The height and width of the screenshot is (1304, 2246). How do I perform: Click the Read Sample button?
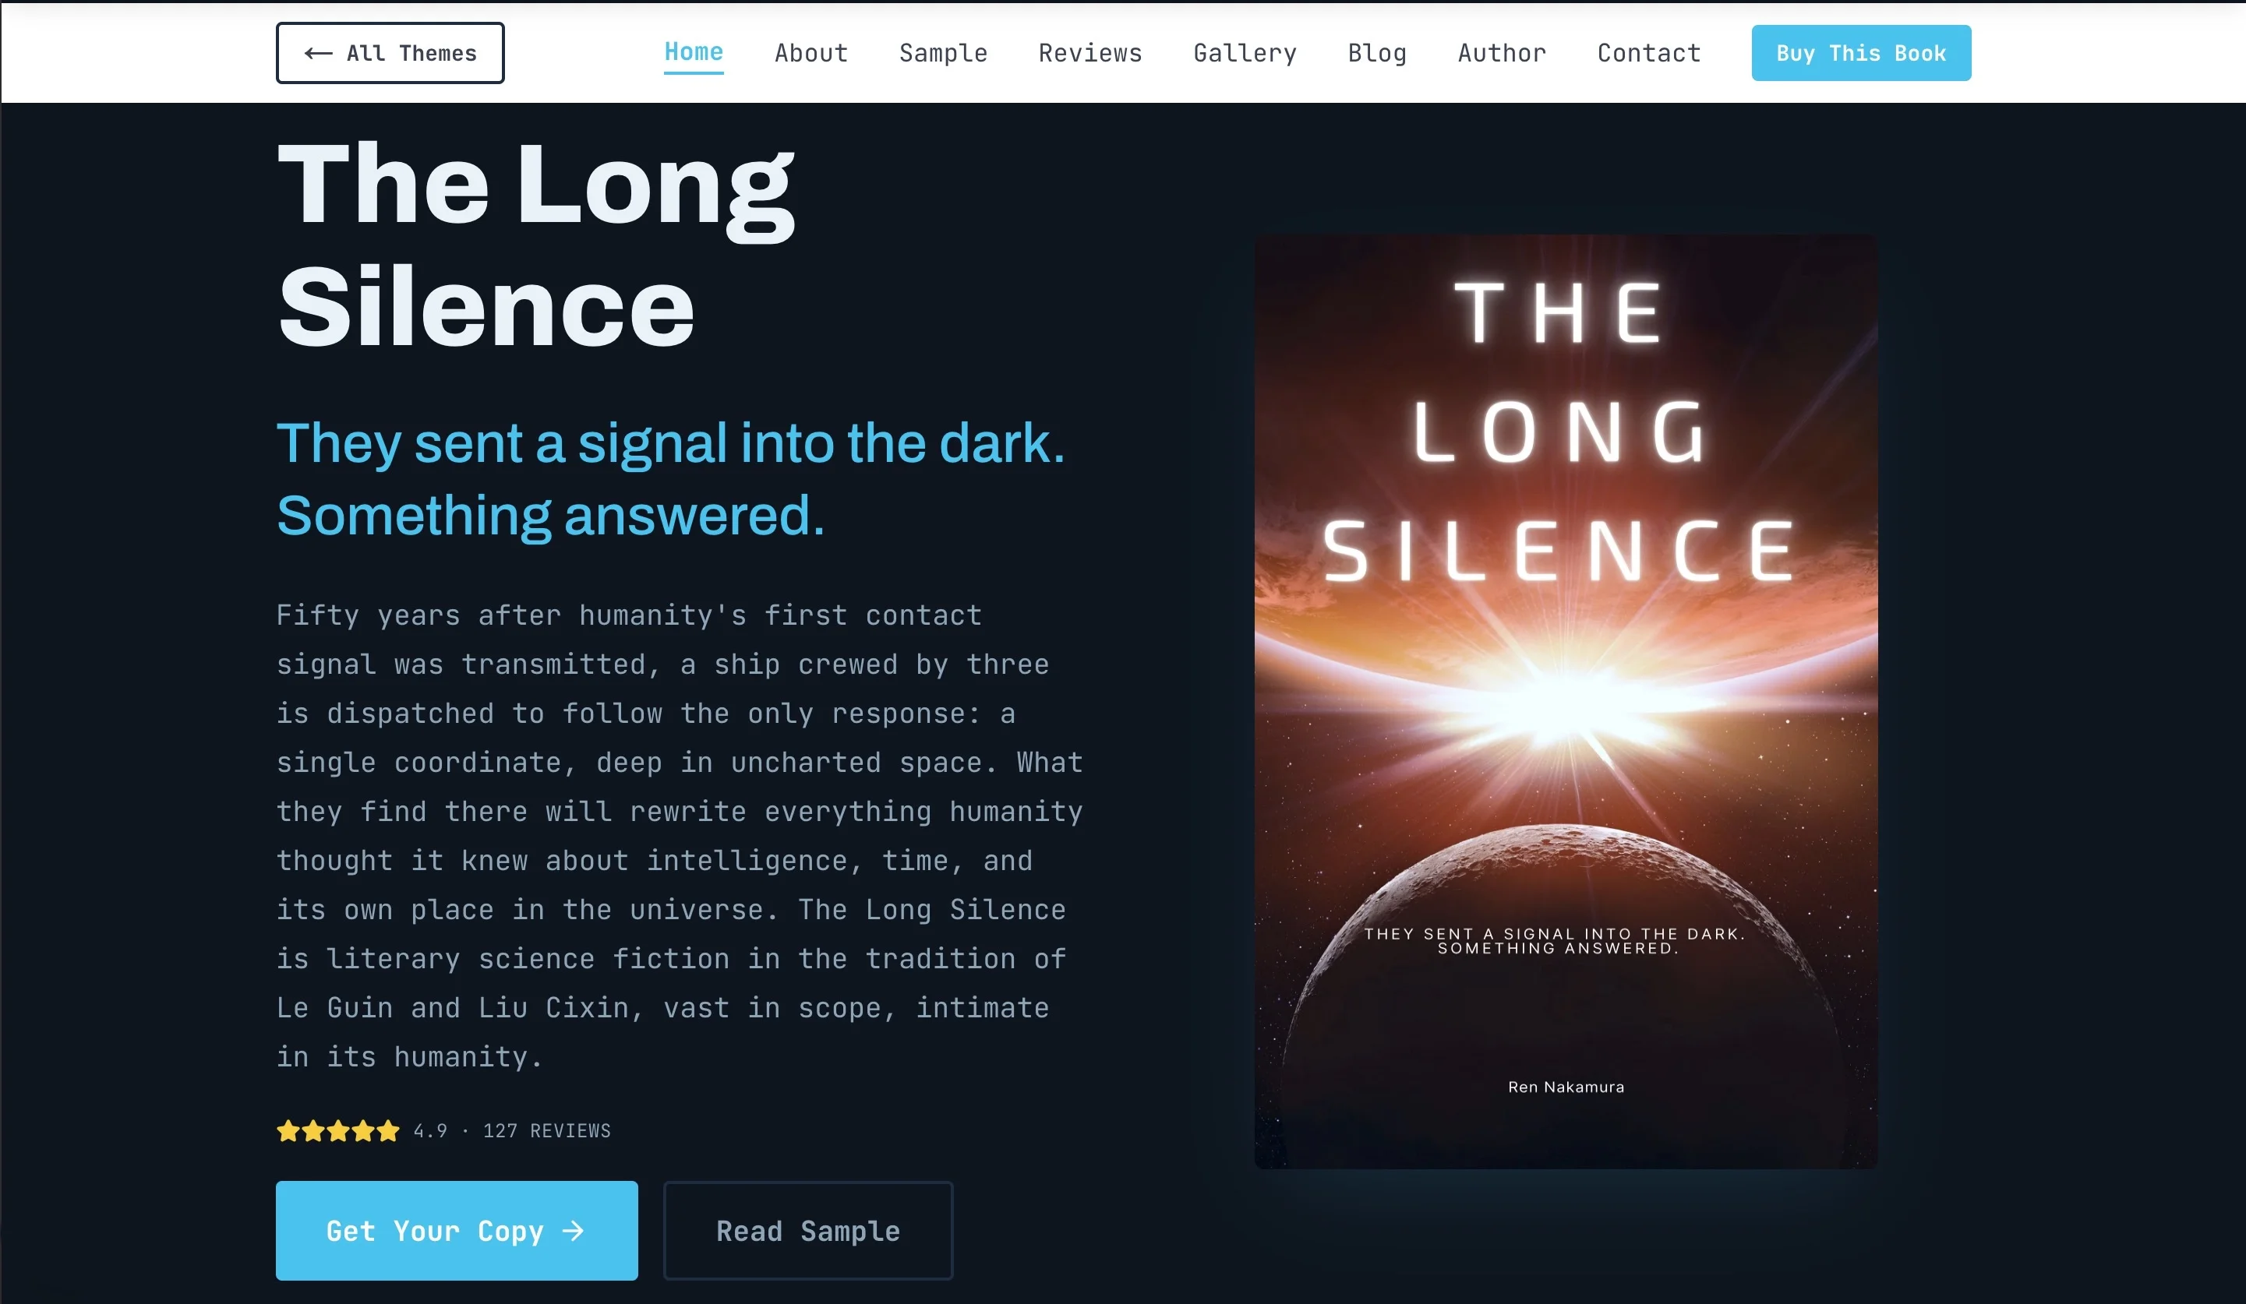coord(807,1231)
